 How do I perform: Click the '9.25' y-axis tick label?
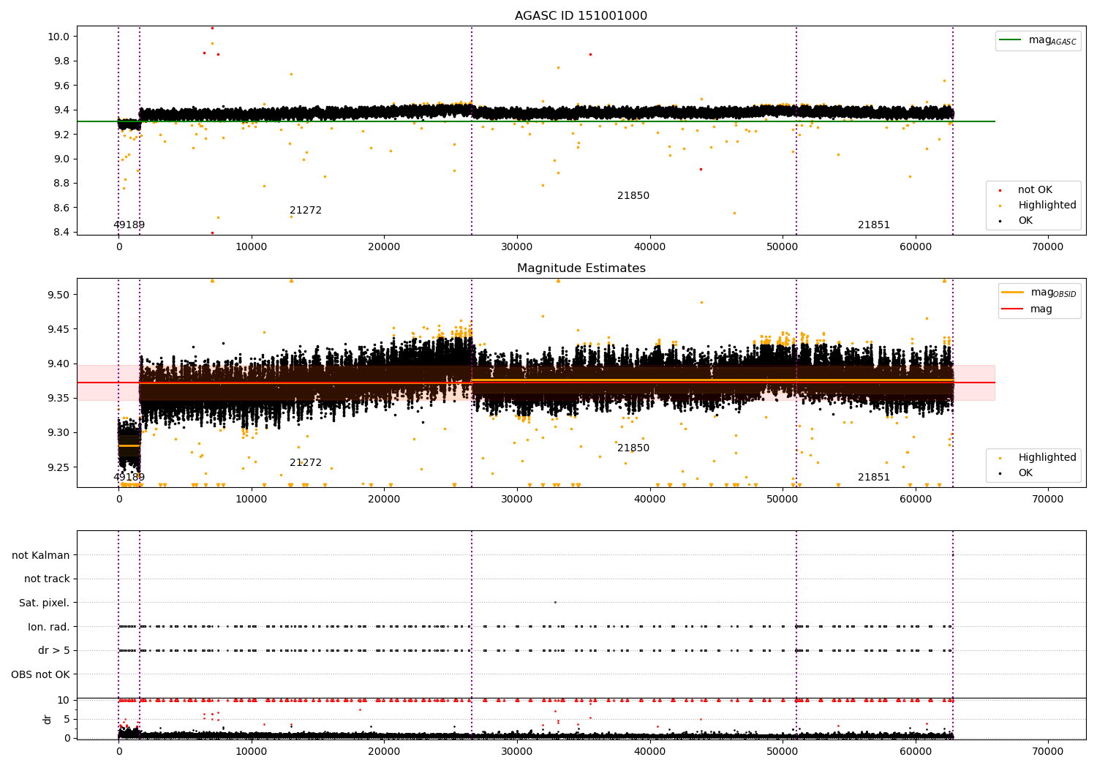click(x=59, y=467)
